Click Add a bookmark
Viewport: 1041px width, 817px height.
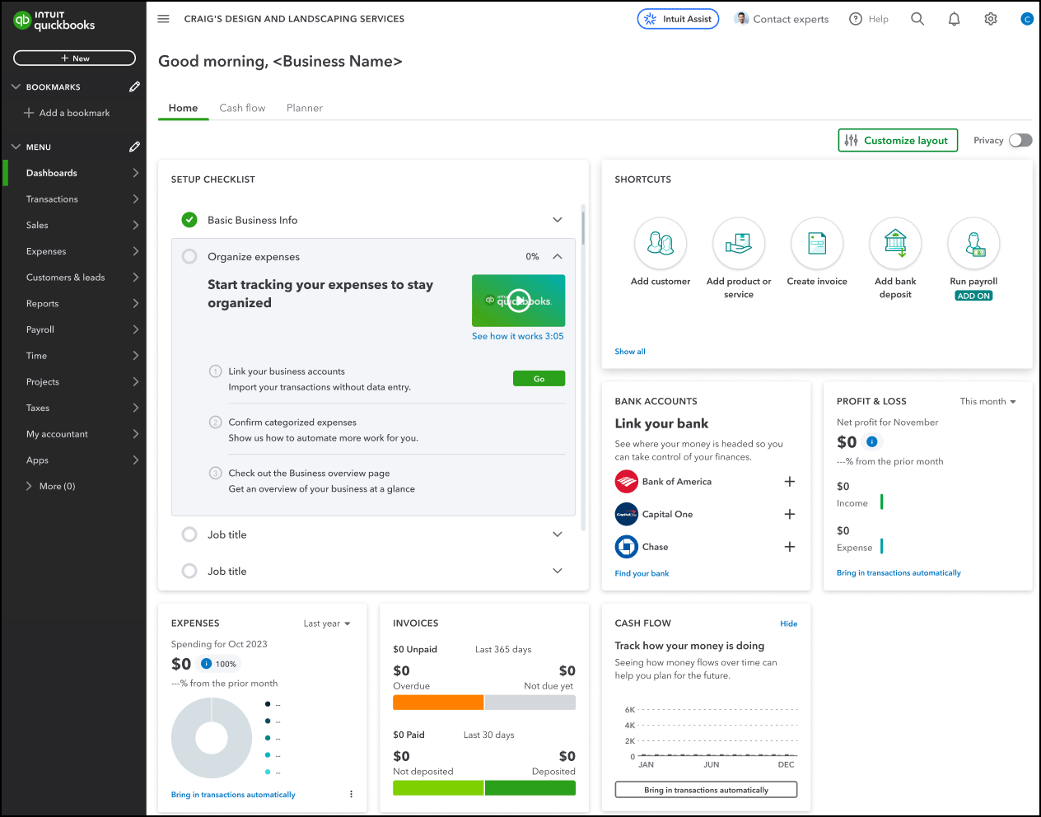tap(67, 113)
